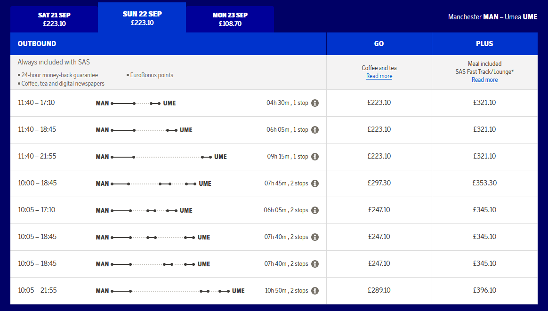Open info icon for £289.10 flight row

click(315, 291)
